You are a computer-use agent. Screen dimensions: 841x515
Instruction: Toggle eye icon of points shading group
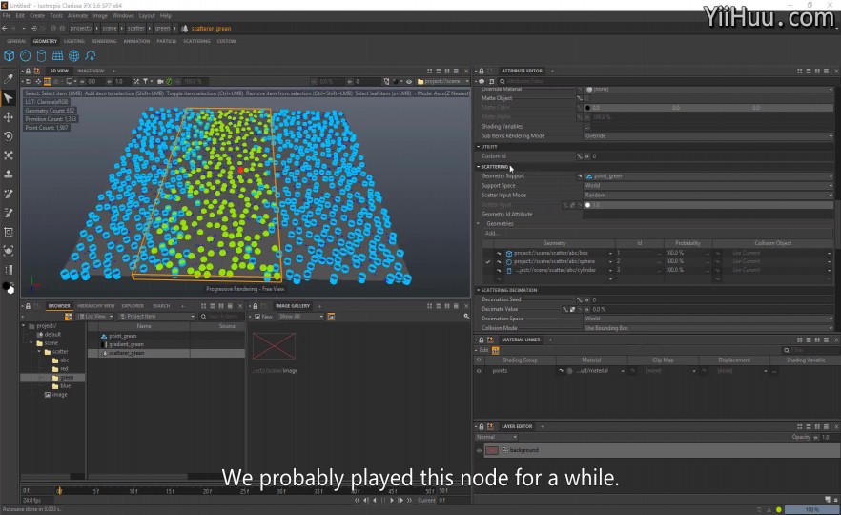[x=479, y=371]
